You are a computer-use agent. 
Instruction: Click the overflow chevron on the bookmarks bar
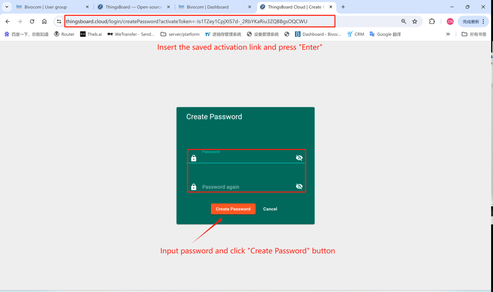point(448,34)
